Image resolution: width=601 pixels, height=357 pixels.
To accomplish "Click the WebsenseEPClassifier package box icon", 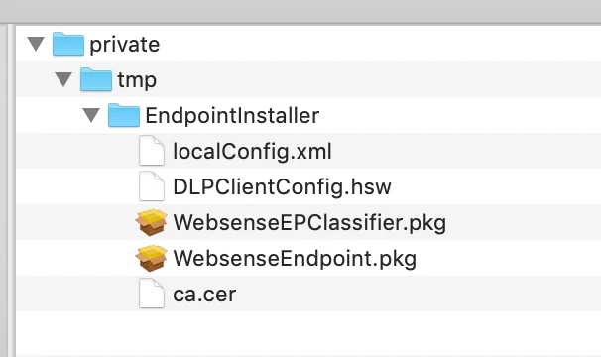I will [152, 222].
